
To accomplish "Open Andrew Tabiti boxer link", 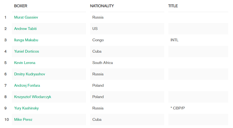I will (26, 29).
